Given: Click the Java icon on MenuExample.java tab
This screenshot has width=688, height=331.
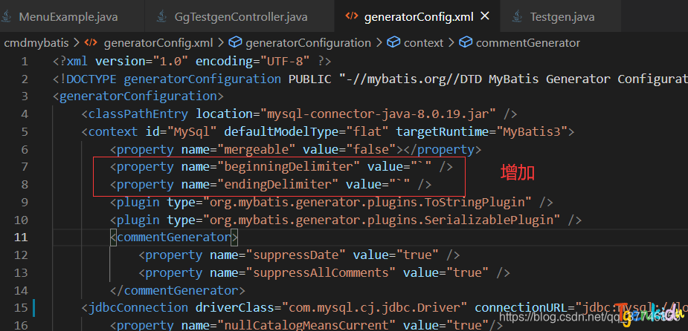Looking at the screenshot, I should [6, 17].
